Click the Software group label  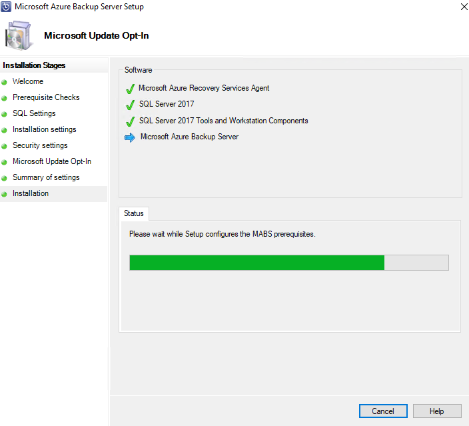click(x=138, y=70)
